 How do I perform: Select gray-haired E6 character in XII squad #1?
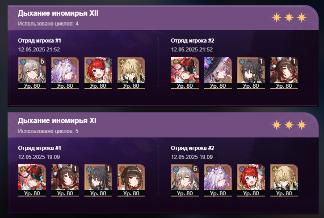[32, 73]
